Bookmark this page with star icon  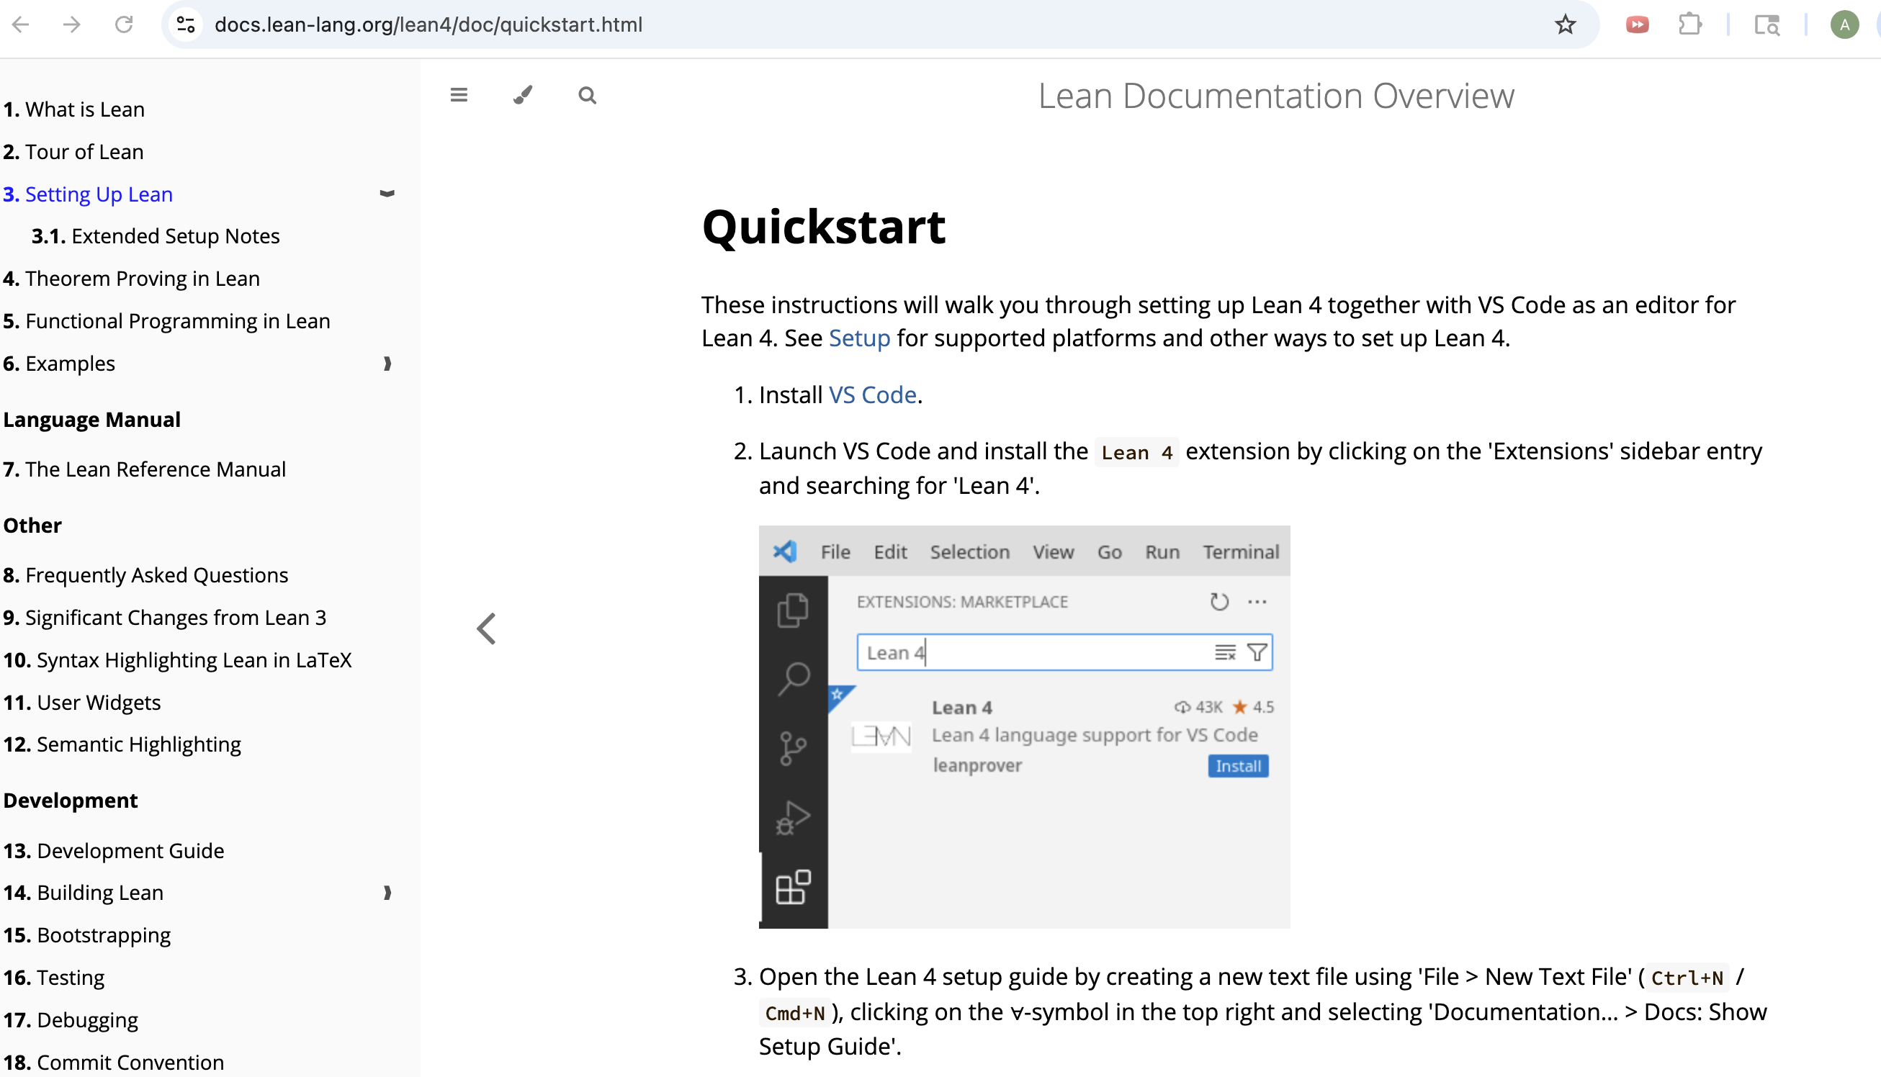coord(1564,25)
